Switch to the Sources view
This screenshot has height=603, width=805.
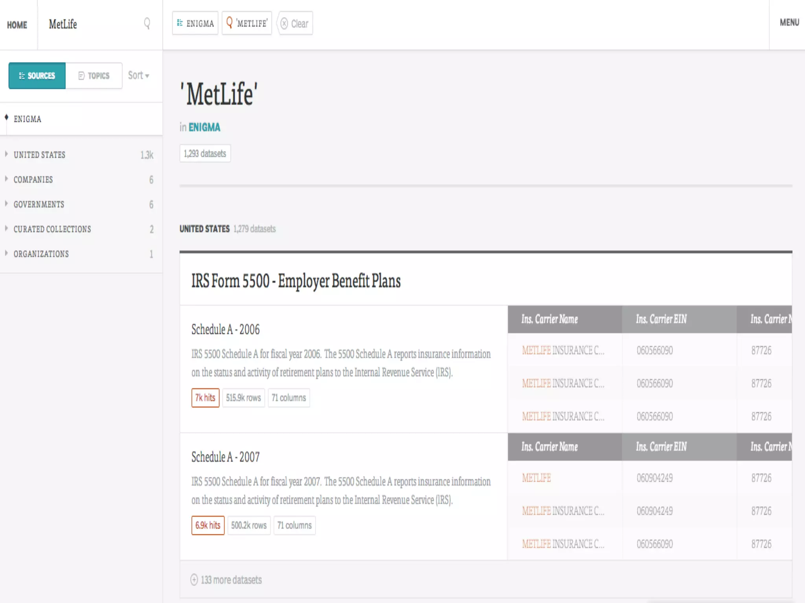pyautogui.click(x=37, y=76)
